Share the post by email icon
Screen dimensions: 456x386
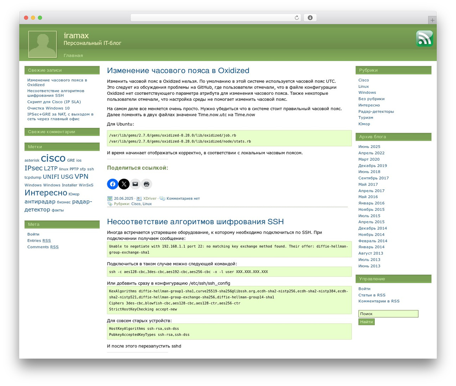click(x=135, y=184)
